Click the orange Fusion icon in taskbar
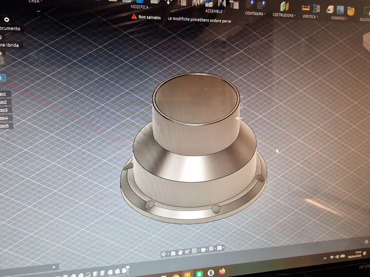Viewport: 370px width, 277px height. click(188, 275)
